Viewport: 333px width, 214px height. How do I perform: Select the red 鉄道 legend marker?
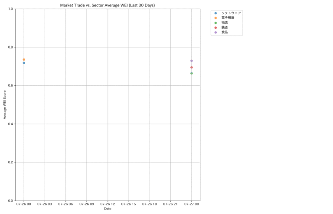[x=216, y=27]
